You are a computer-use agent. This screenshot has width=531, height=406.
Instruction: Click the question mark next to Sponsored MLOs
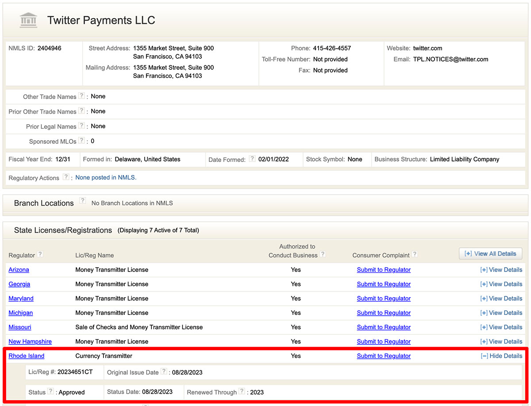81,141
